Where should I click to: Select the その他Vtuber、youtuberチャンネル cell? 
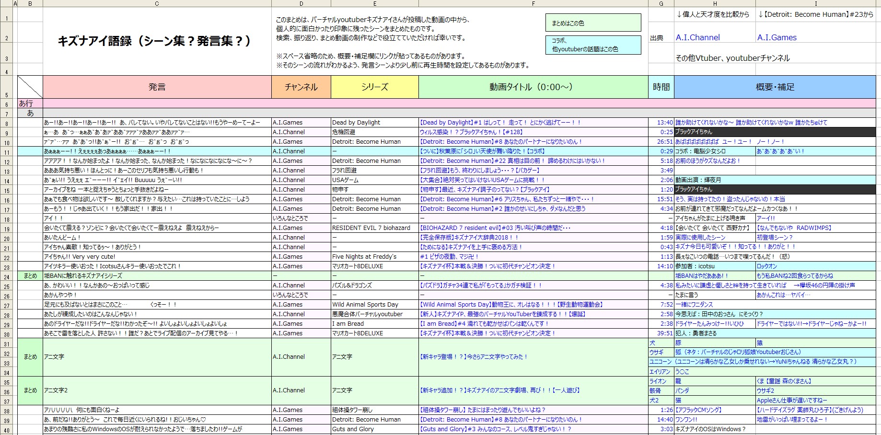coord(775,58)
